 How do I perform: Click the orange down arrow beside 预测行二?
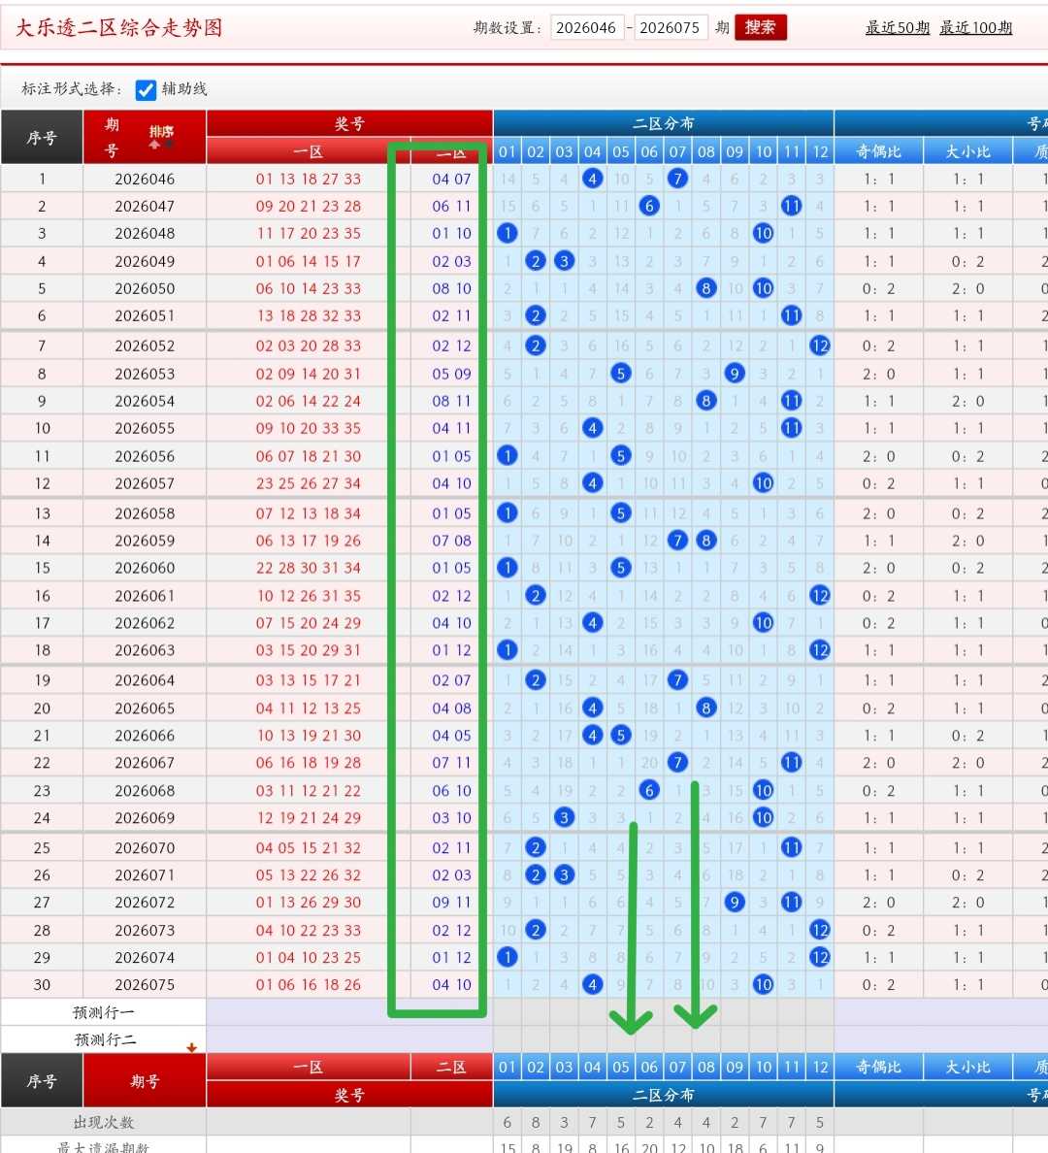point(191,1047)
